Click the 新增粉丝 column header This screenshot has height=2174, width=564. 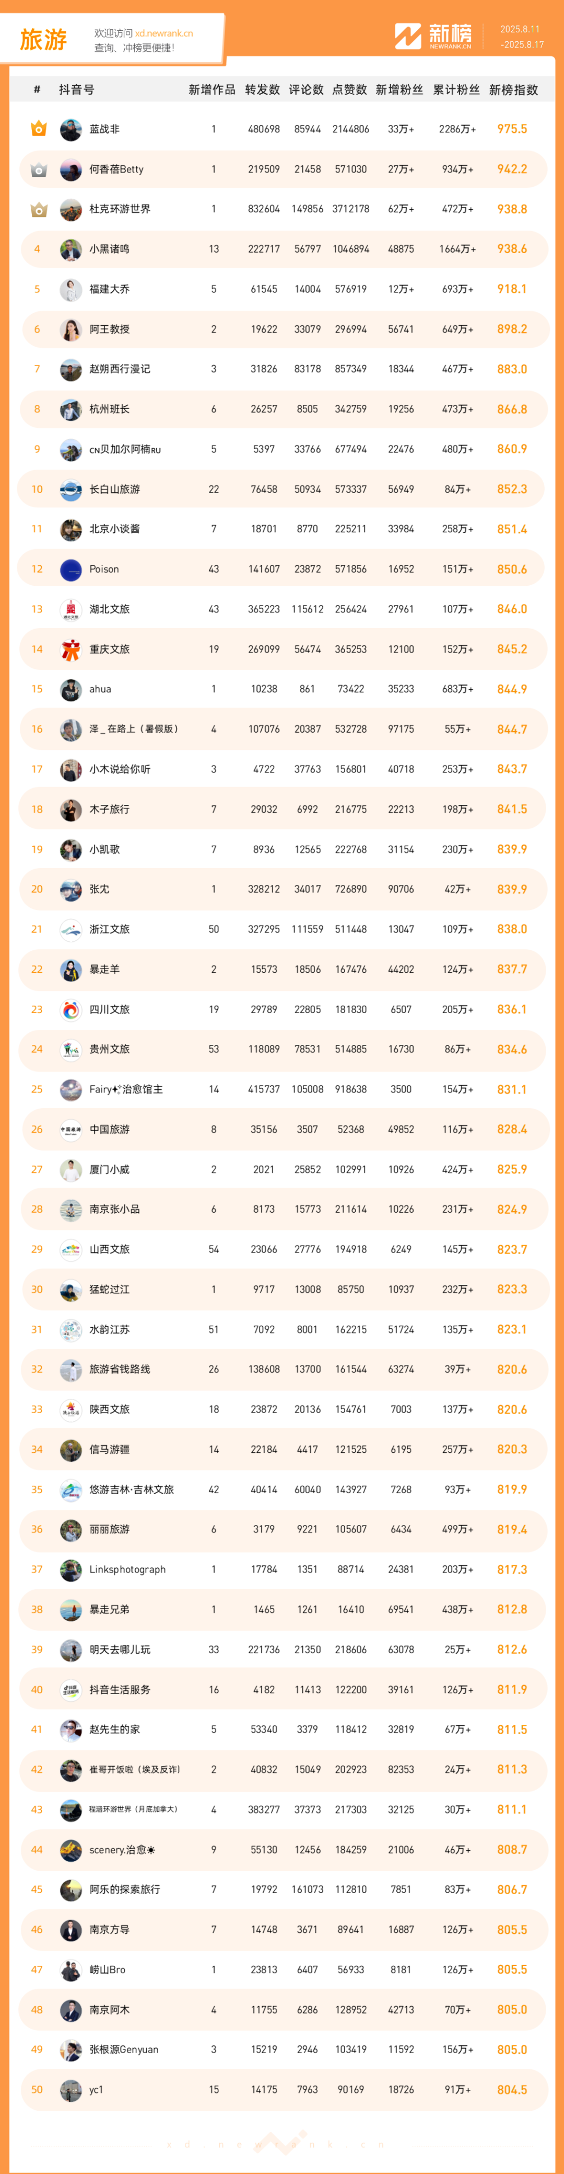point(399,90)
